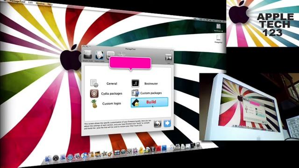Launch the blue Photoshop icon in Dock
The width and height of the screenshot is (299, 168).
coord(164,148)
